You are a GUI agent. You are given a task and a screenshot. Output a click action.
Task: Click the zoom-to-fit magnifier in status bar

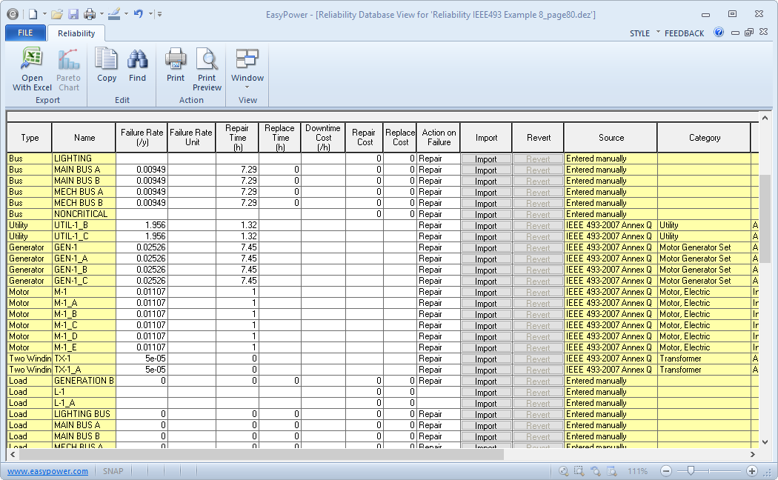coord(563,471)
